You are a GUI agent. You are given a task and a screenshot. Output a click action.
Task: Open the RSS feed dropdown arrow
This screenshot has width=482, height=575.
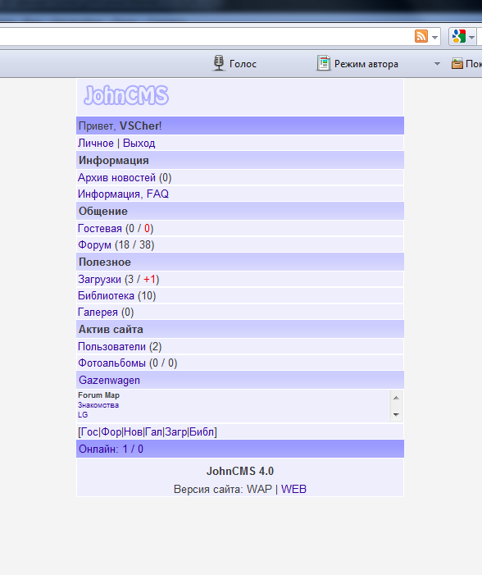[x=434, y=38]
